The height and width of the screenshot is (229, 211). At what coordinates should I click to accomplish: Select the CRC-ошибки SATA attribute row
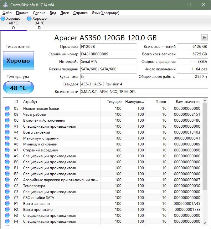point(103,197)
